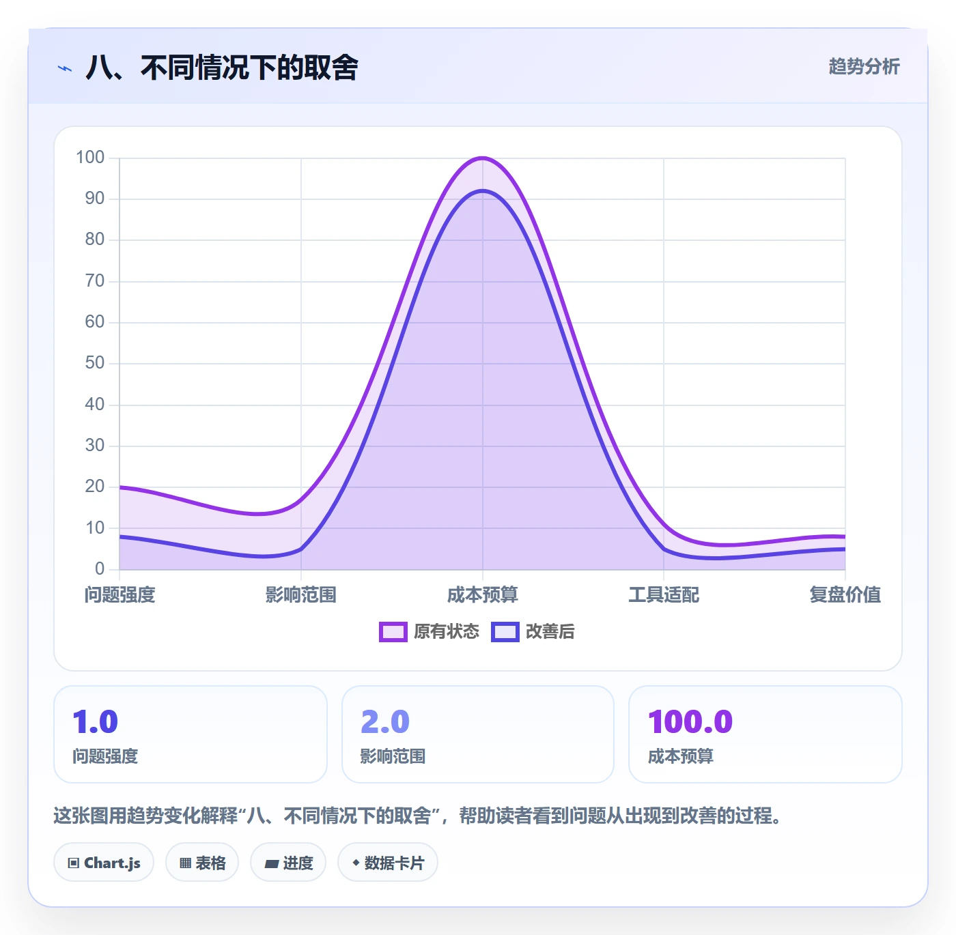Viewport: 956px width, 935px height.
Task: Click the 改善后 legend label
Action: [550, 632]
